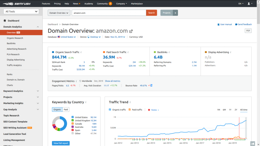Click the red Notes diamond icon
This screenshot has width=260, height=146.
(149, 110)
